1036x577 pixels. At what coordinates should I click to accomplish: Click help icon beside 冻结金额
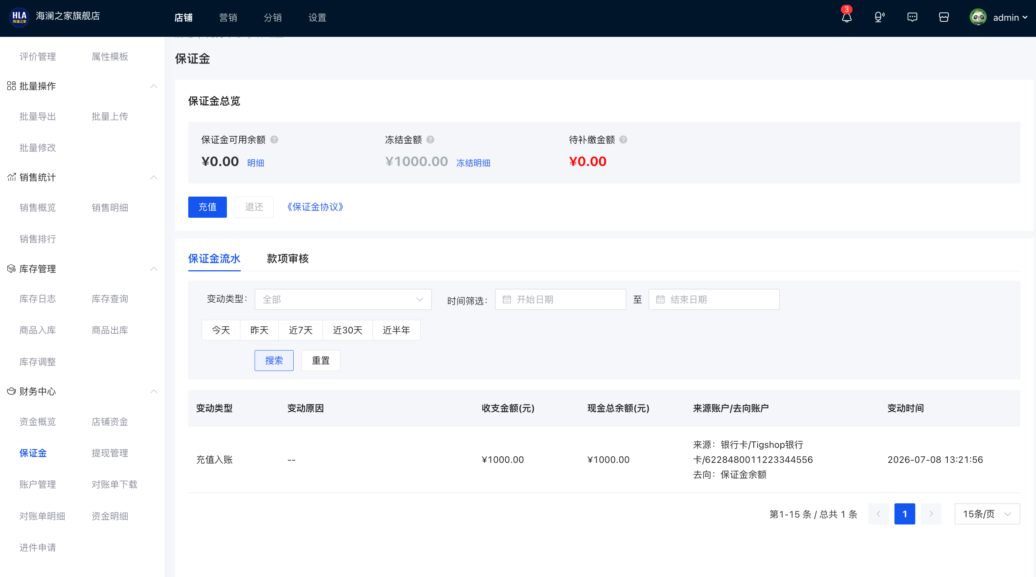(x=430, y=140)
